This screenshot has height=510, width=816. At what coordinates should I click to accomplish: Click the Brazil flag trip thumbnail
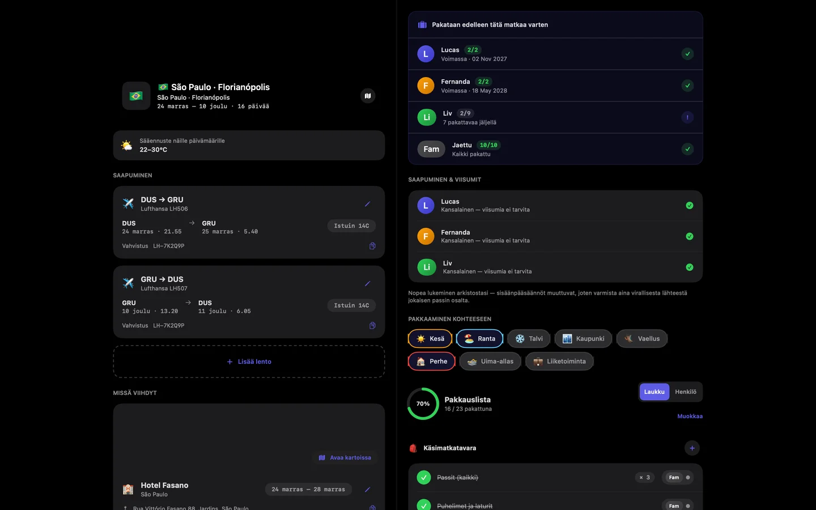coord(136,96)
